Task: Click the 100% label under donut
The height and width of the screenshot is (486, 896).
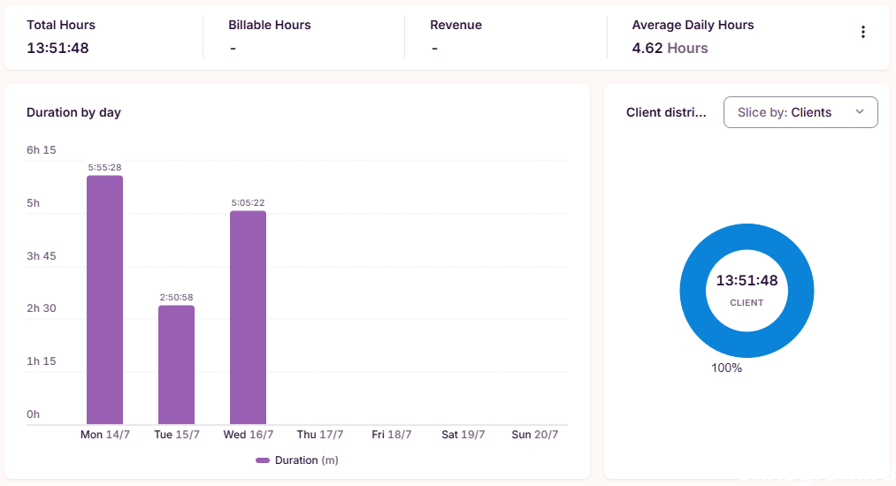Action: click(726, 368)
